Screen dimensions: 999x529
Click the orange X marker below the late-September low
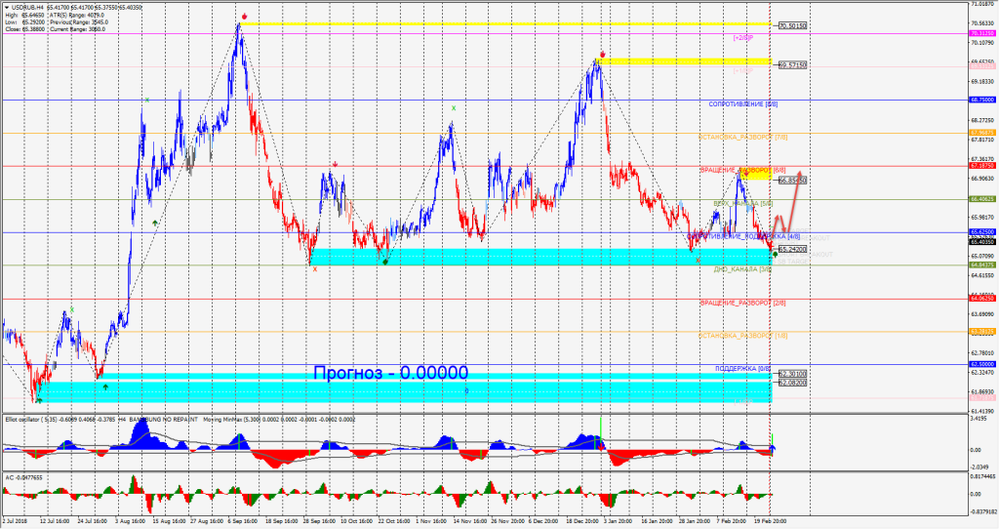[314, 268]
